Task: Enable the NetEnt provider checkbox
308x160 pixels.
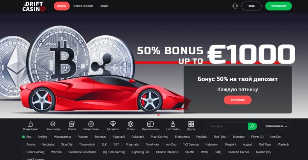Action: (35, 137)
